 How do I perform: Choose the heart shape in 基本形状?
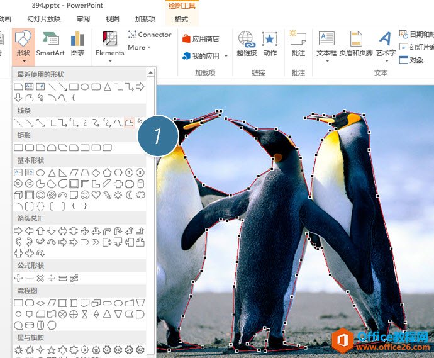click(x=96, y=195)
